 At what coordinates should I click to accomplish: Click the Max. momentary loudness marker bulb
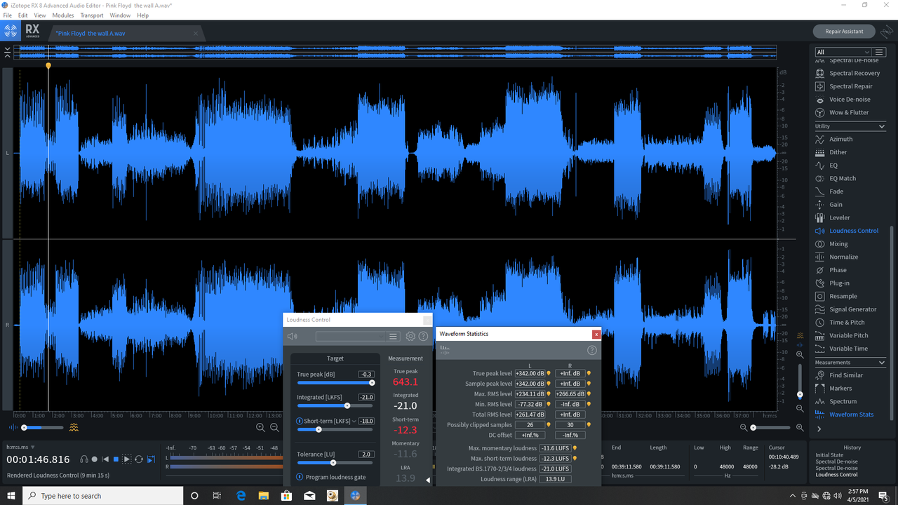575,447
